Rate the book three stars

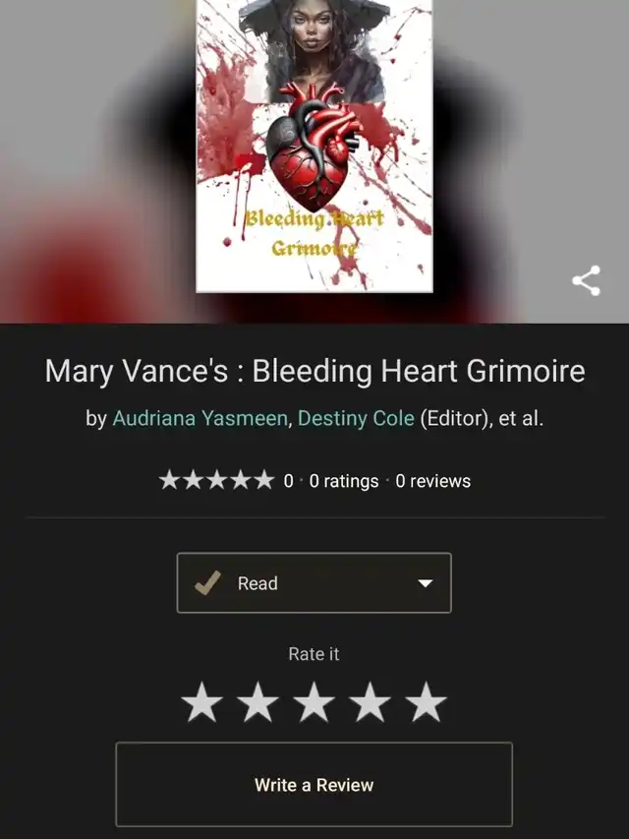[314, 701]
